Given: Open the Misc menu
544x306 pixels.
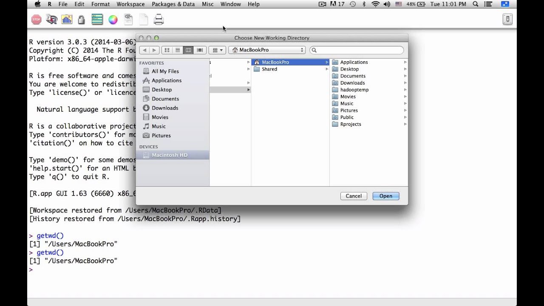Looking at the screenshot, I should click(208, 4).
